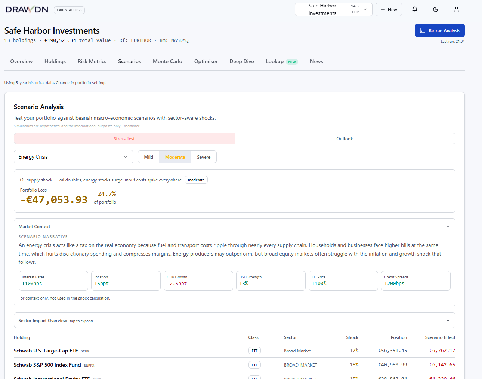The width and height of the screenshot is (482, 379).
Task: Switch to Stress Test mode
Action: pyautogui.click(x=124, y=139)
